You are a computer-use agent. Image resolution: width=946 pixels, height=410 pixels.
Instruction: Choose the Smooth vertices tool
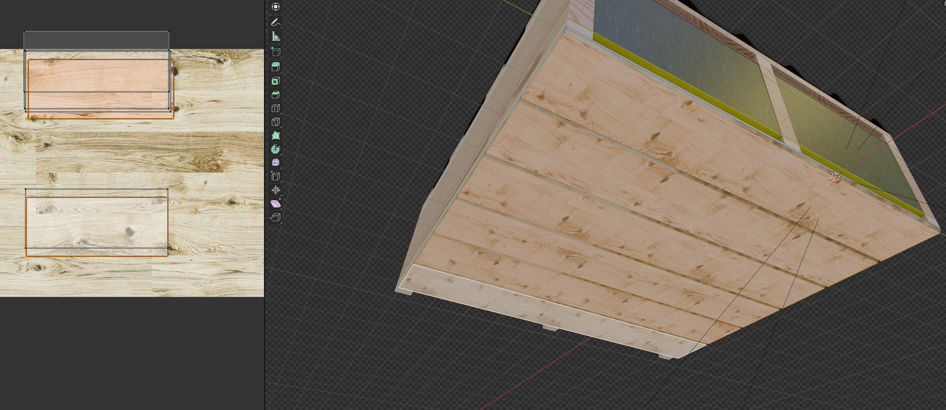275,162
